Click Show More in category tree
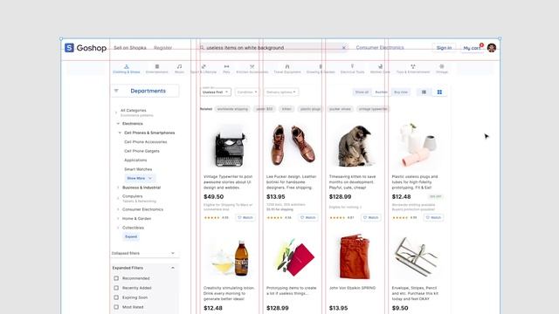This screenshot has height=314, width=559. (x=140, y=178)
